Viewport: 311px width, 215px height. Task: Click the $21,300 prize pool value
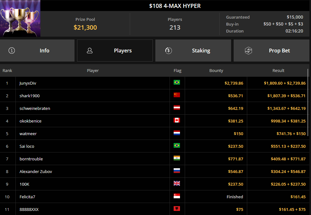[85, 27]
